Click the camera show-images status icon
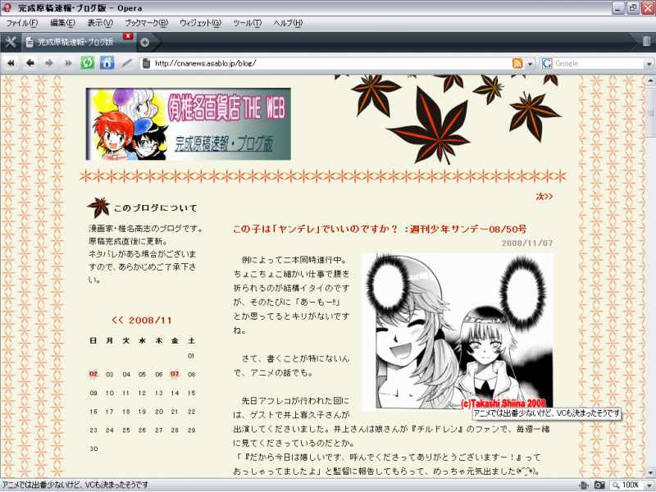The image size is (656, 492). (599, 485)
